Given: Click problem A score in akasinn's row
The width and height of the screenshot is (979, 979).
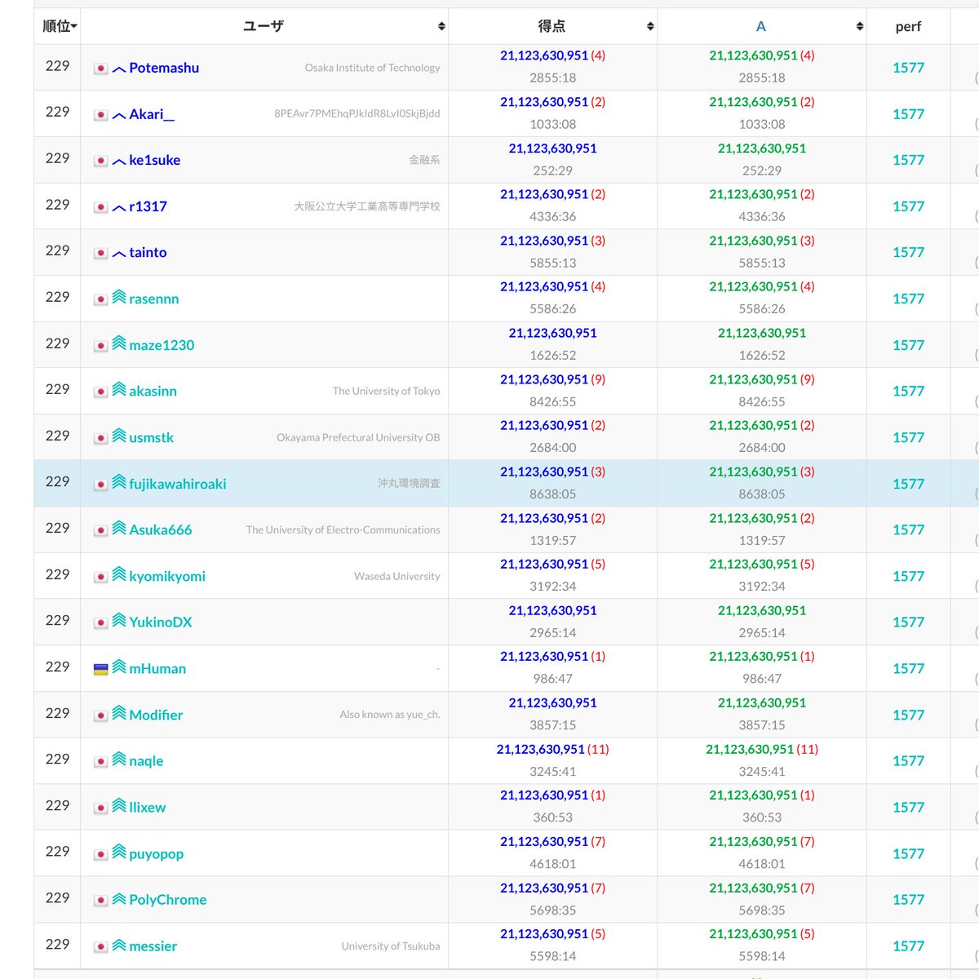Looking at the screenshot, I should click(753, 379).
